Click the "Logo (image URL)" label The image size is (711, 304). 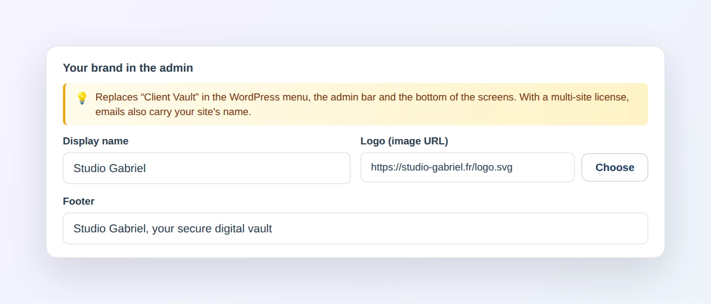(404, 141)
